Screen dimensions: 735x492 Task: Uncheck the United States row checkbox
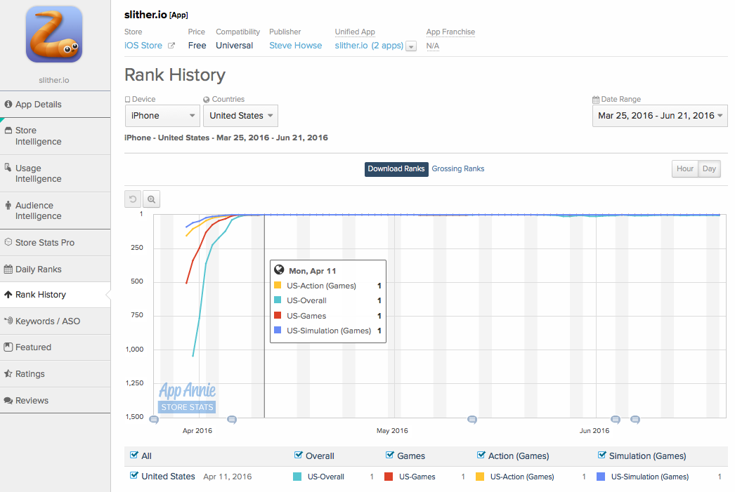[x=134, y=476]
